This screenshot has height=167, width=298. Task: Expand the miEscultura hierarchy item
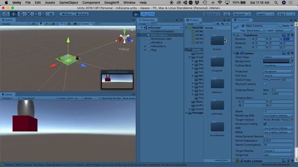tap(145, 46)
